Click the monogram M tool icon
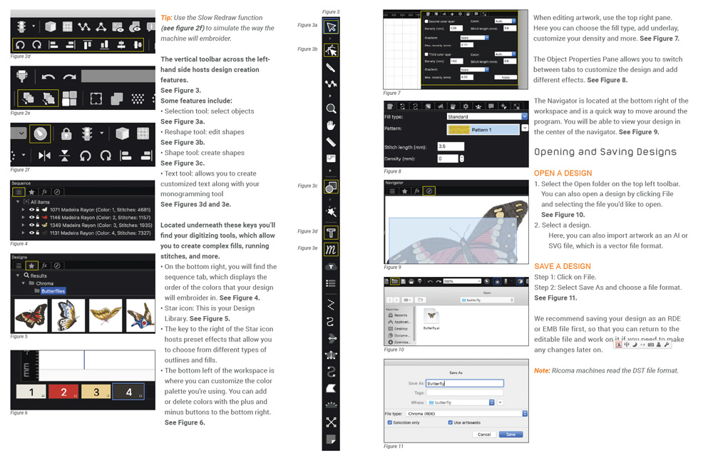This screenshot has width=713, height=456. pyautogui.click(x=331, y=250)
